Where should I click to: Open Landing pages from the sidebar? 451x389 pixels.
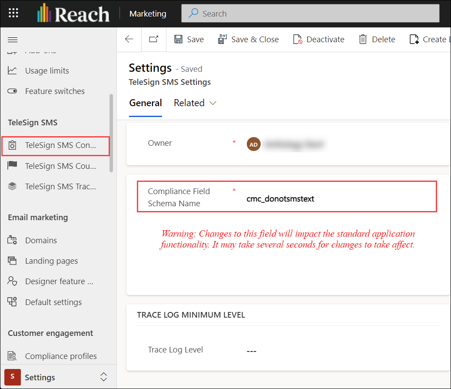point(52,261)
